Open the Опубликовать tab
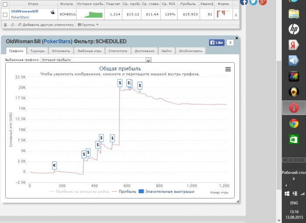The width and height of the screenshot is (306, 223). click(191, 51)
